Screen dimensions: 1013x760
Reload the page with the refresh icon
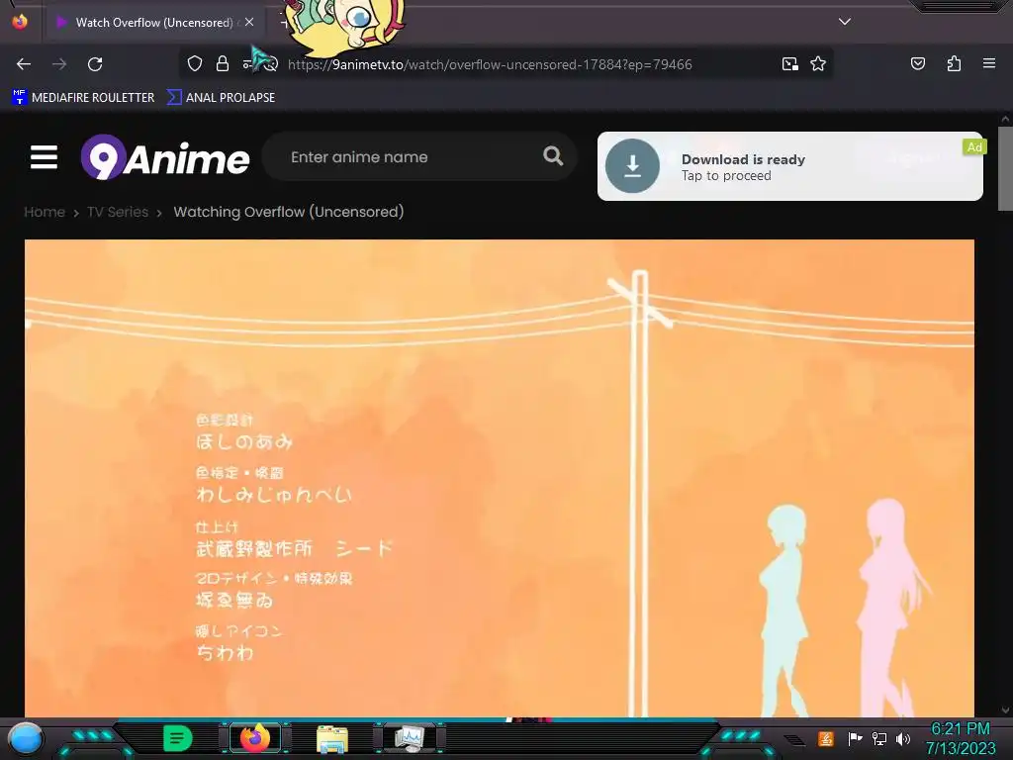tap(95, 64)
